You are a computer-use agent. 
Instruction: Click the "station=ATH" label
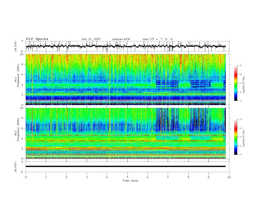click(121, 39)
